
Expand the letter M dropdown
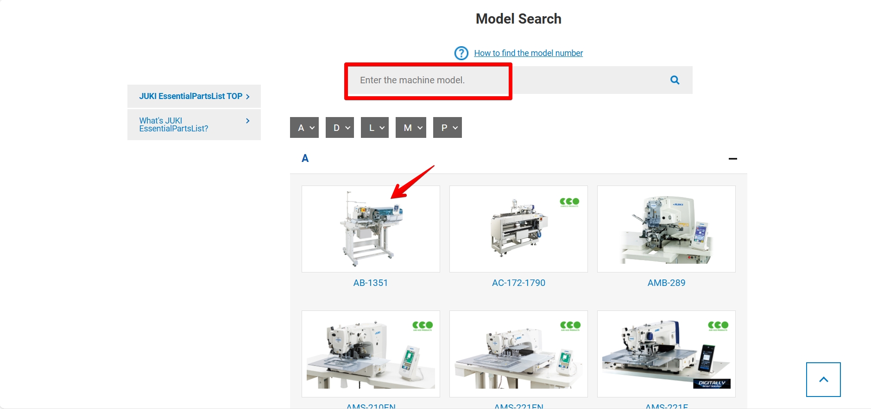(x=410, y=128)
